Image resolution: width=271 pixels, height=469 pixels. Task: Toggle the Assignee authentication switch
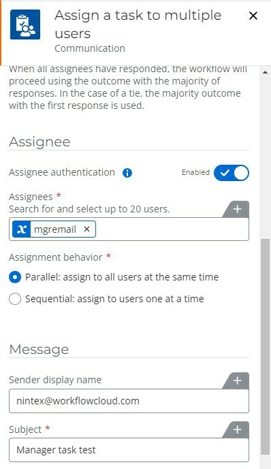click(x=232, y=173)
